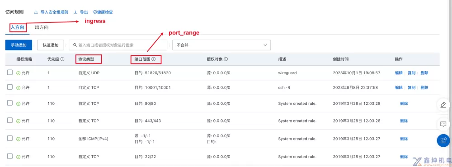Tick the checkbox for the 443/443 rule
The image size is (452, 167).
click(10, 120)
